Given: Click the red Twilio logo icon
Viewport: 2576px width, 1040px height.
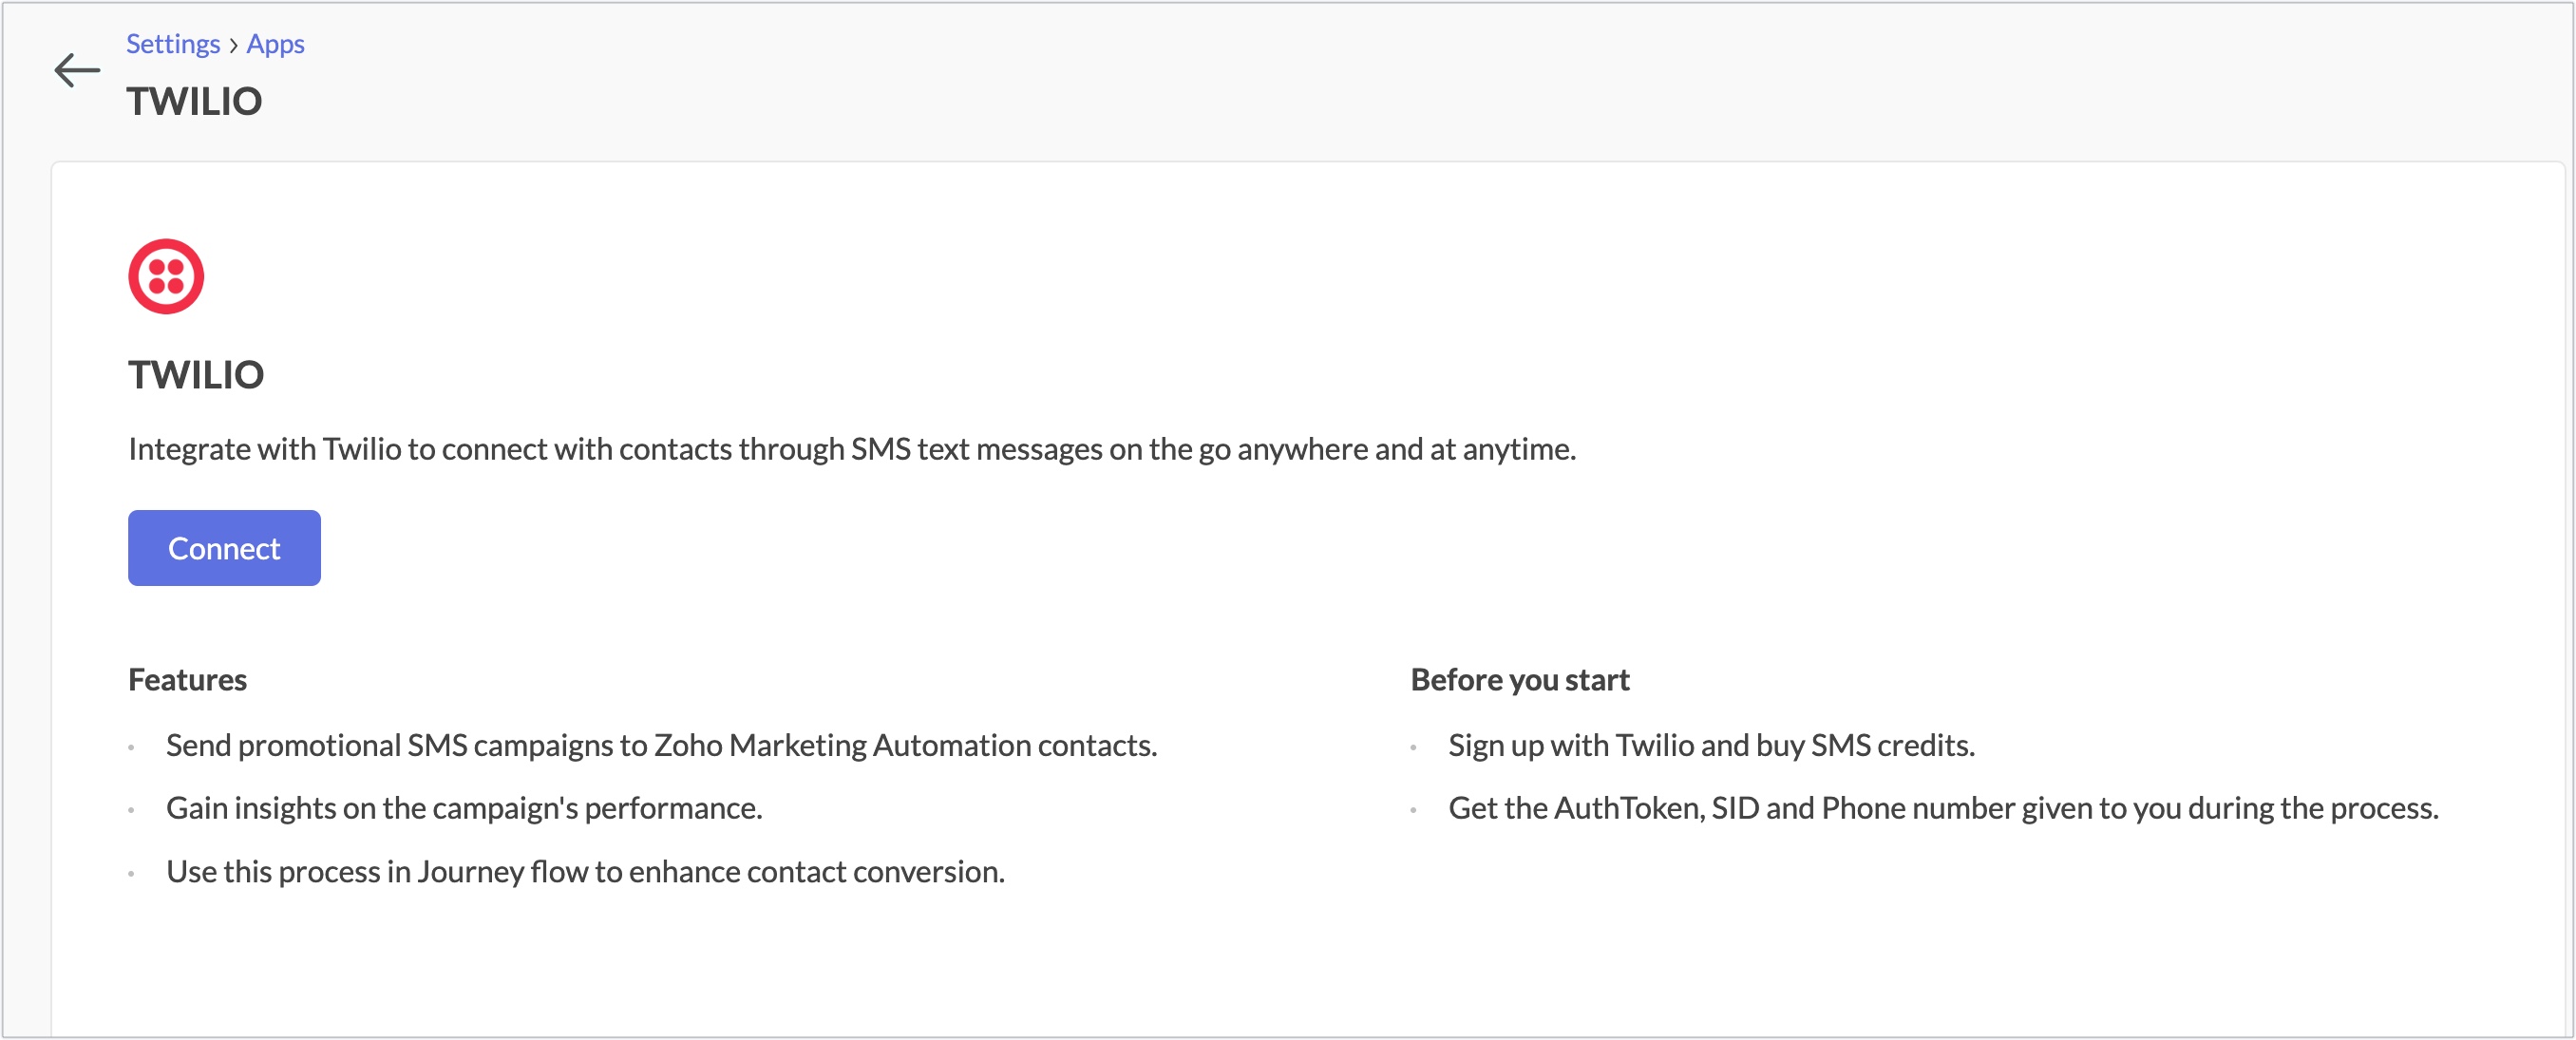Looking at the screenshot, I should click(x=166, y=276).
